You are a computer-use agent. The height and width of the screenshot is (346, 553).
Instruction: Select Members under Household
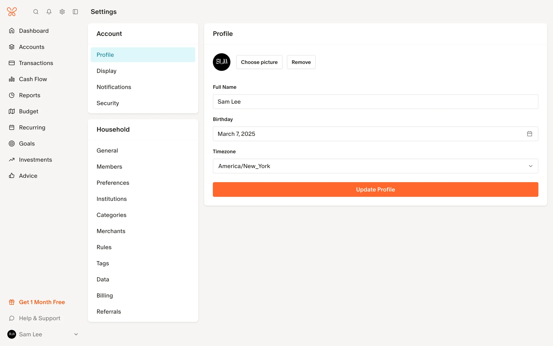coord(109,167)
